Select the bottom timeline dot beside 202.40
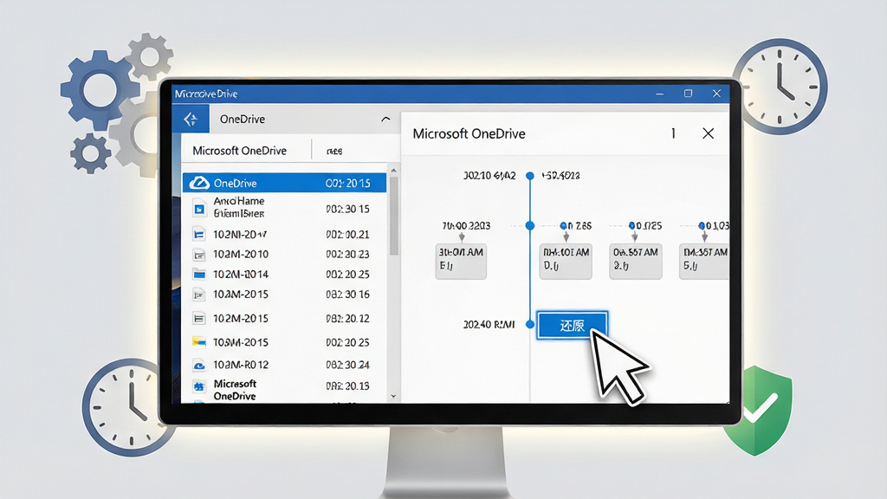887x499 pixels. pyautogui.click(x=530, y=324)
